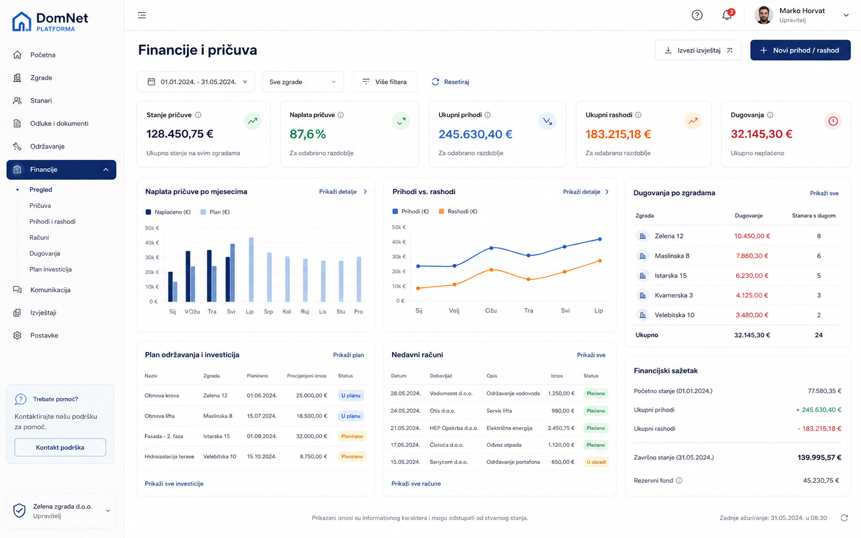The width and height of the screenshot is (861, 538).
Task: Click the info icon next to Dugovanja
Action: 770,115
